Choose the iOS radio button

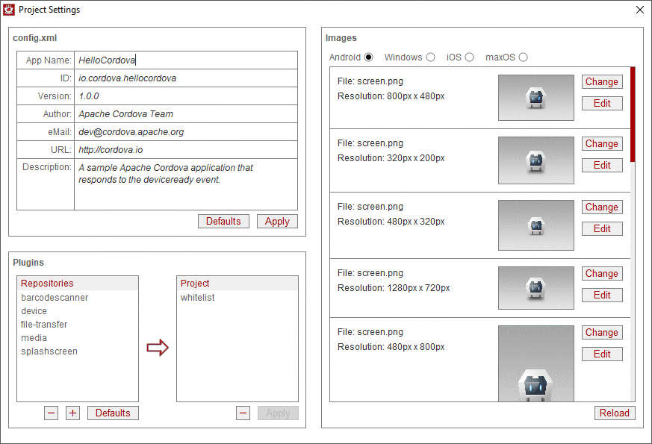click(469, 57)
